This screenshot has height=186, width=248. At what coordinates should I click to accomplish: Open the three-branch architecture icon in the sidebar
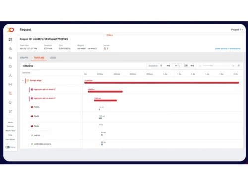pyautogui.click(x=10, y=75)
